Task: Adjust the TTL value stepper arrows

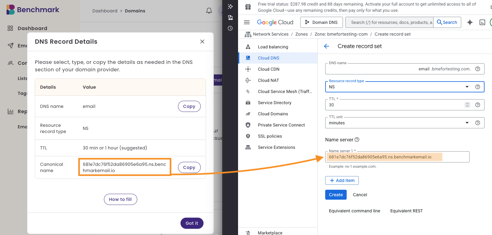Action: click(467, 105)
